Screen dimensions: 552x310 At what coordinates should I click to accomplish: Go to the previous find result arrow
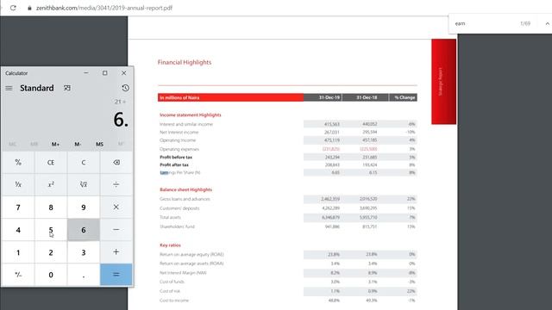click(548, 23)
